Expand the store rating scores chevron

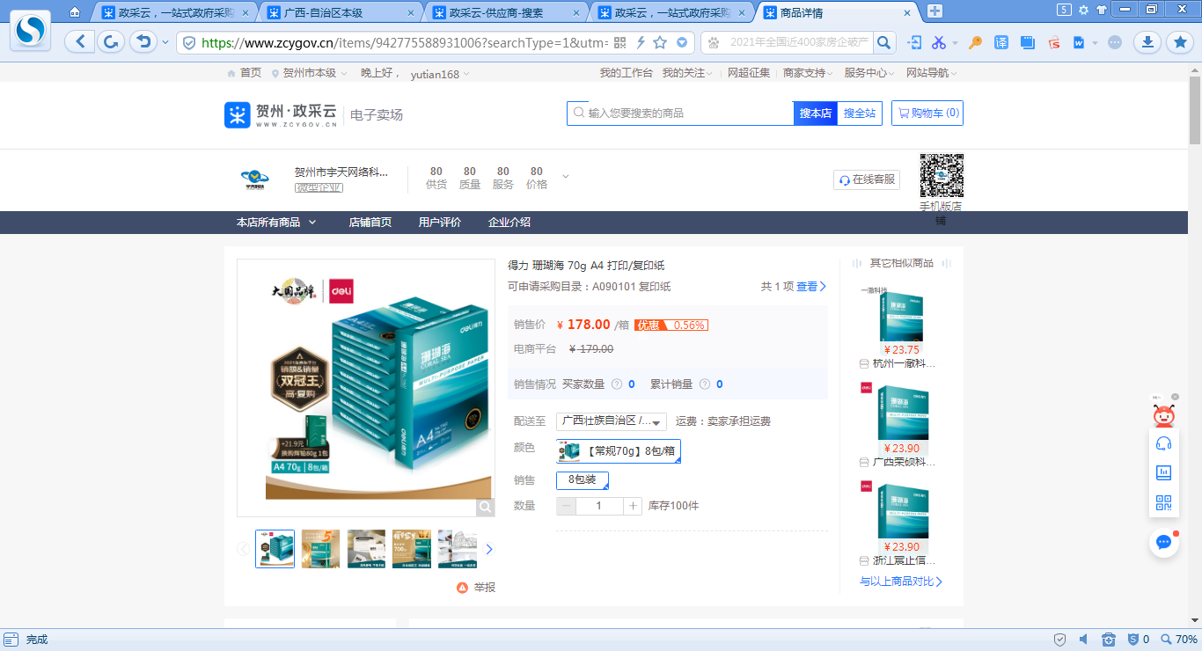pyautogui.click(x=565, y=177)
